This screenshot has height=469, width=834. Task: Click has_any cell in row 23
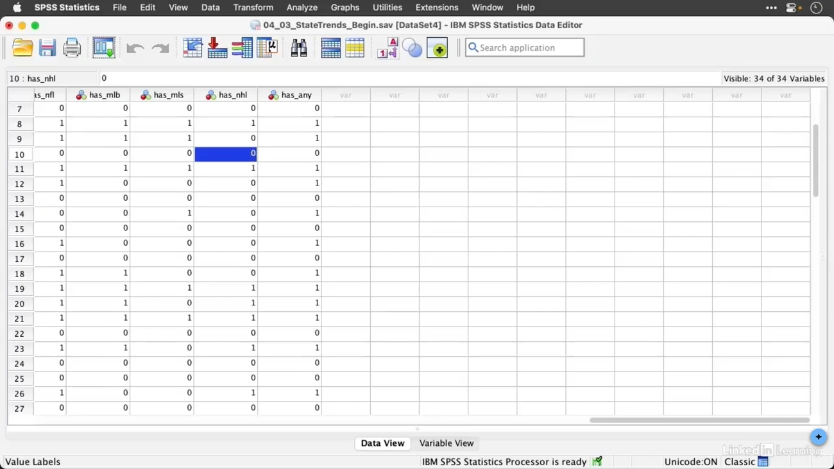tap(290, 348)
